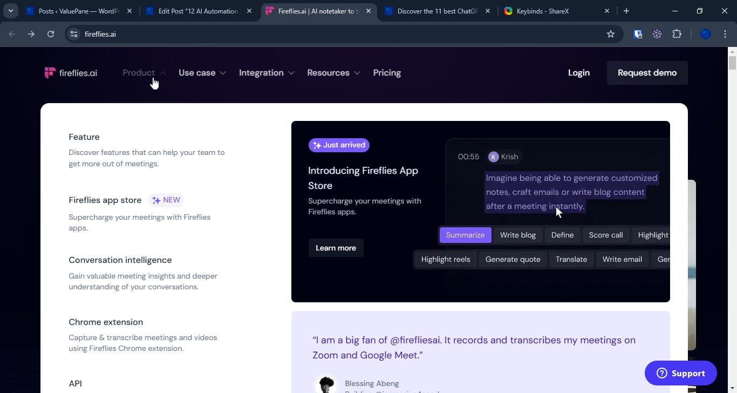
Task: Open the Support chat button
Action: 681,373
